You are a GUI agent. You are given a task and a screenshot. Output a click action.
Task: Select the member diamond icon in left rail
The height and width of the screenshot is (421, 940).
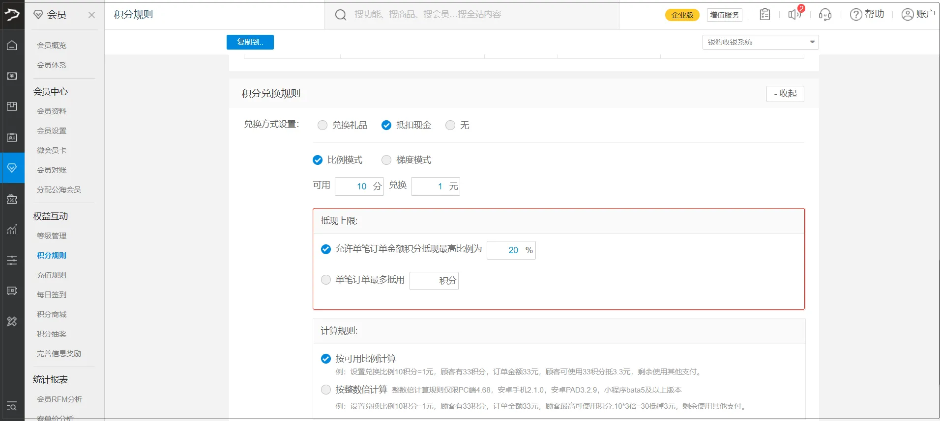click(x=12, y=168)
